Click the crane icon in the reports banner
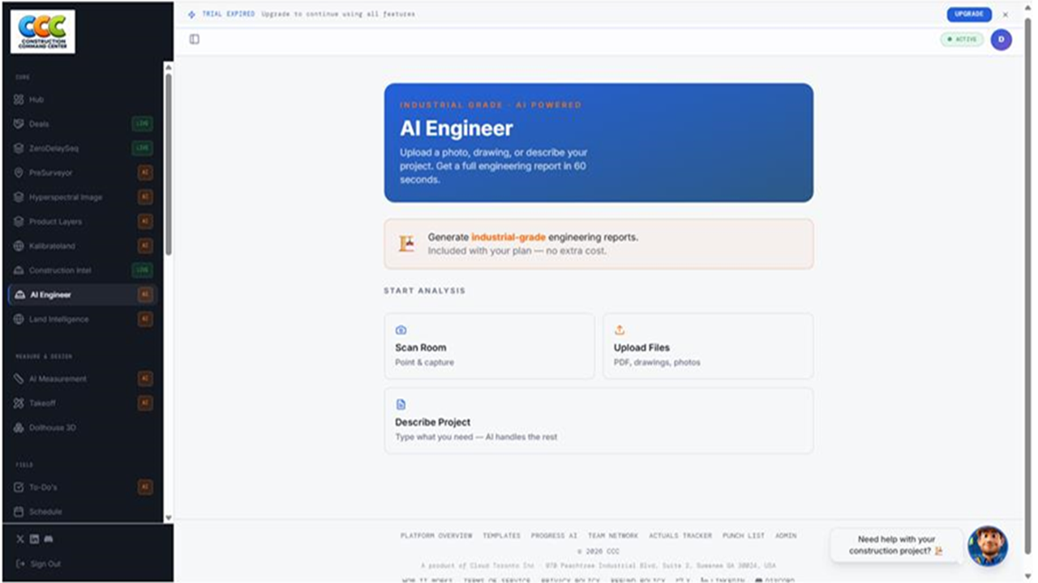1038x583 pixels. tap(406, 244)
